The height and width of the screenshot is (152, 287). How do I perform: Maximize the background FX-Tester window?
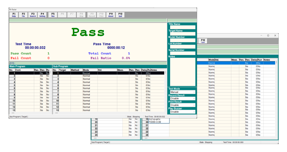[x=268, y=36]
